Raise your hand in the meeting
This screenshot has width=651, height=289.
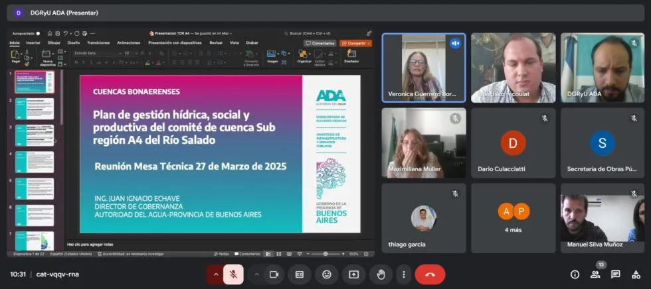[381, 274]
